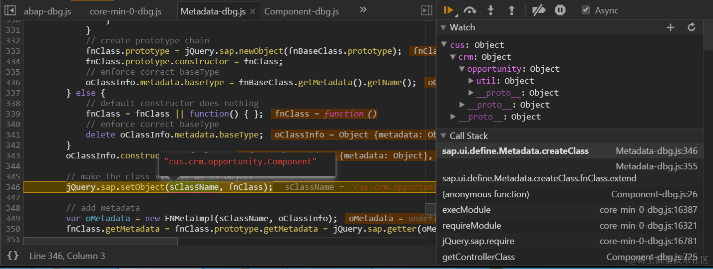Image resolution: width=713 pixels, height=269 pixels.
Task: Close the Metadata-dbg.js tab
Action: (253, 11)
